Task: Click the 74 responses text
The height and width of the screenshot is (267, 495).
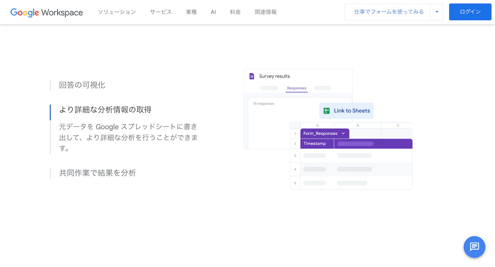Action: 264,104
